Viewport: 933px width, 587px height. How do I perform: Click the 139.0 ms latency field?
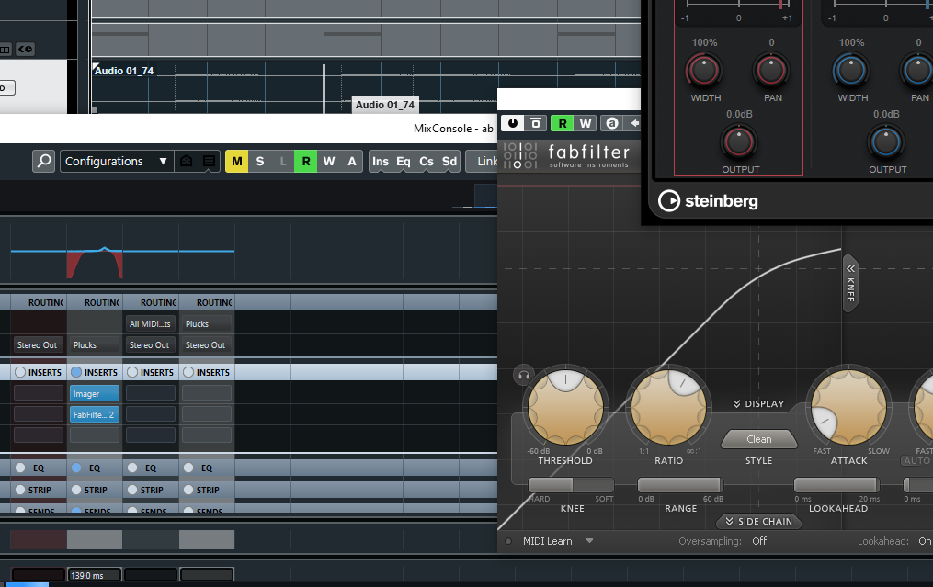tap(95, 575)
